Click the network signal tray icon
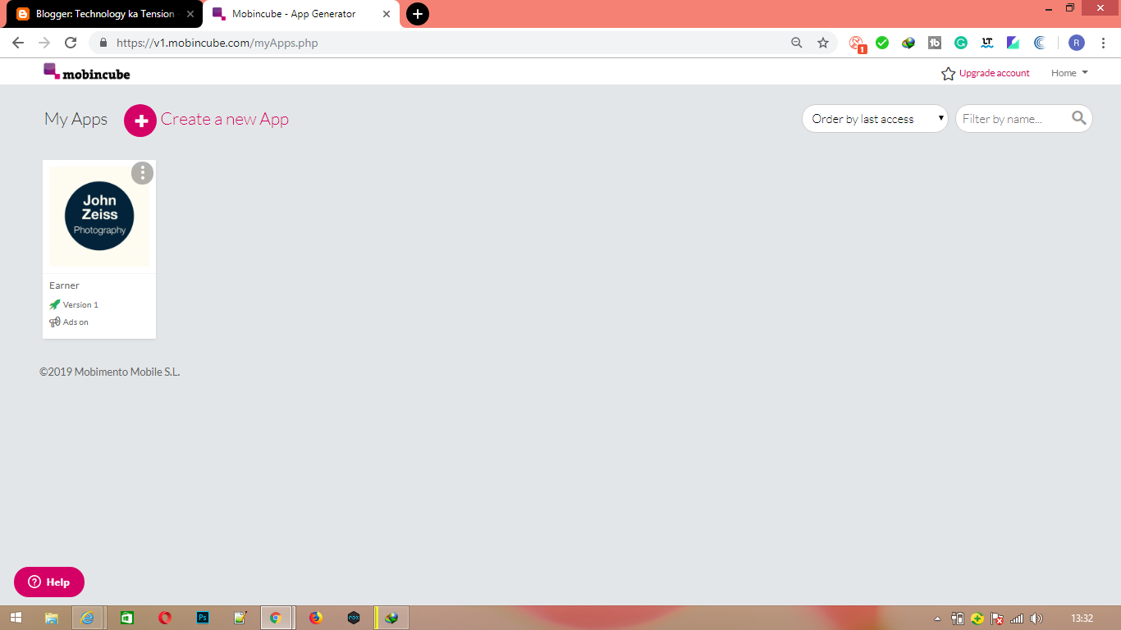 1017,619
